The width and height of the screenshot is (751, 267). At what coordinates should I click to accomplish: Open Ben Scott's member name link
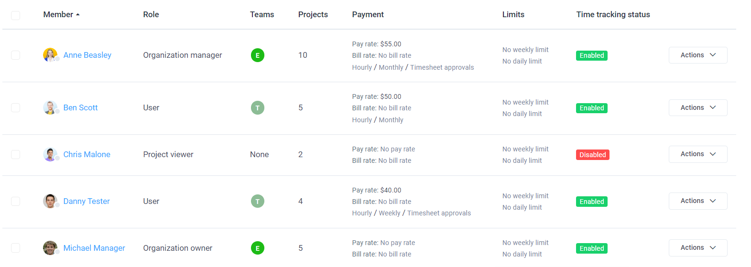[80, 108]
